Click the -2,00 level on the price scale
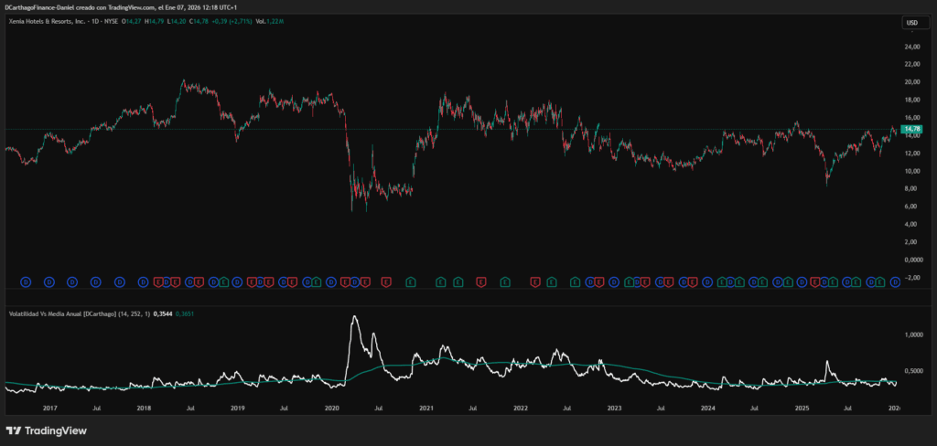The image size is (937, 446). click(x=911, y=277)
